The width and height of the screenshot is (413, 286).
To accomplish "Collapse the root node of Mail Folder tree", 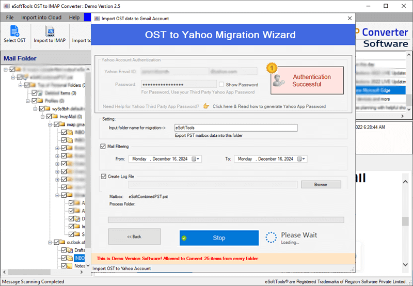I will click(x=6, y=70).
